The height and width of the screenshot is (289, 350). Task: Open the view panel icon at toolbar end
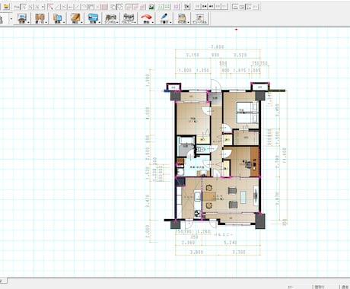[x=200, y=18]
